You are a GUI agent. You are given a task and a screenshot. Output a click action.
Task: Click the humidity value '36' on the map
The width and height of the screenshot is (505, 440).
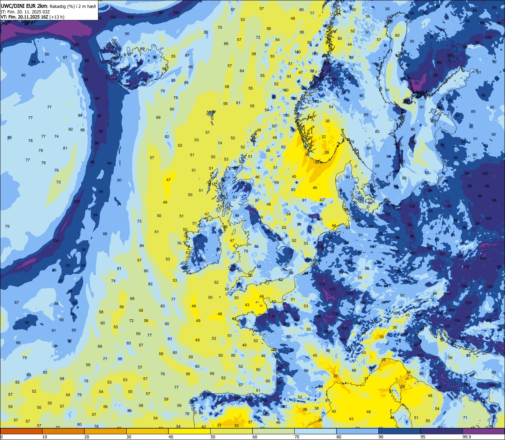pyautogui.click(x=395, y=328)
